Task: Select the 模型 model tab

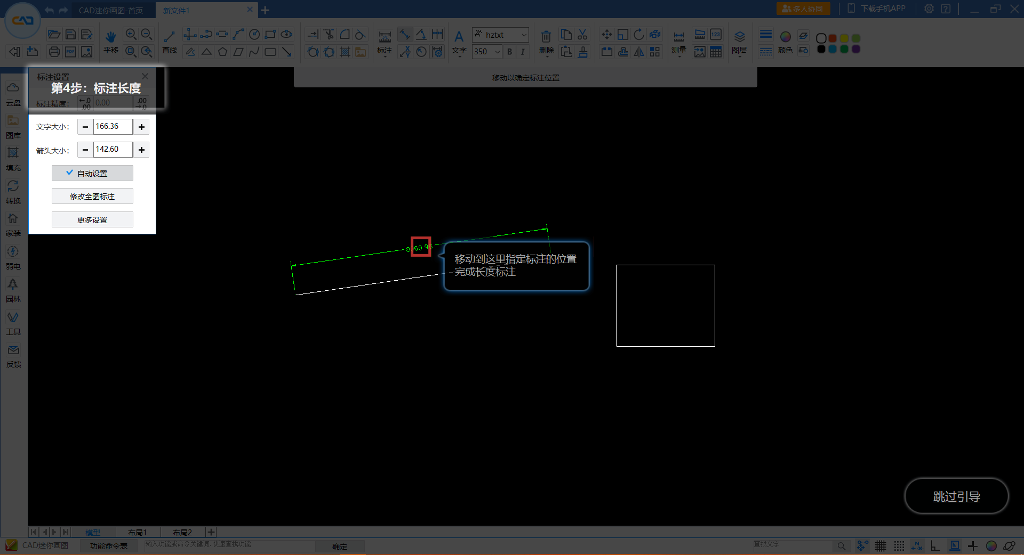Action: coord(93,532)
